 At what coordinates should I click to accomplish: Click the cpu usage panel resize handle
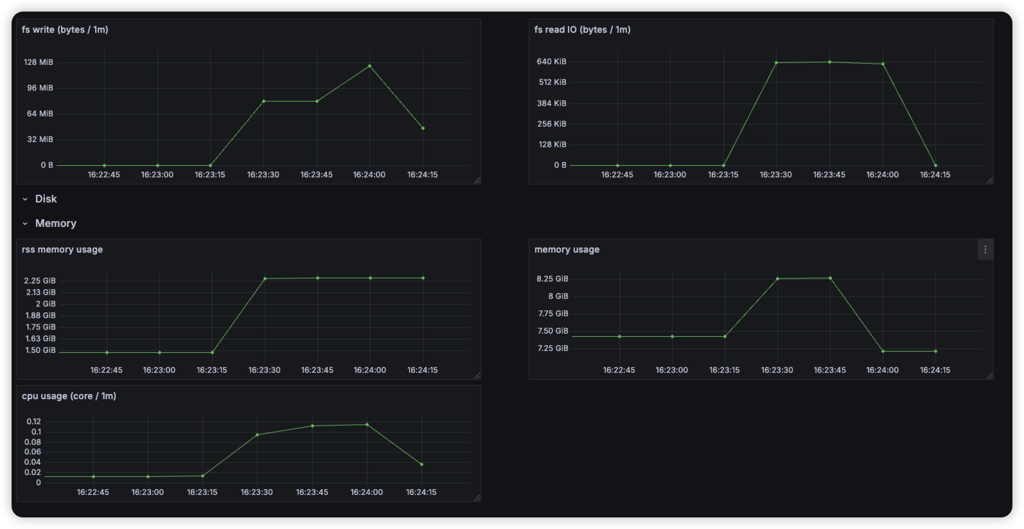coord(477,498)
